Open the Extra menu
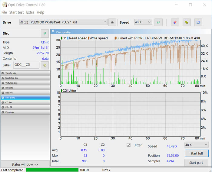Viewport: 212px width, 172px height. tap(30, 12)
